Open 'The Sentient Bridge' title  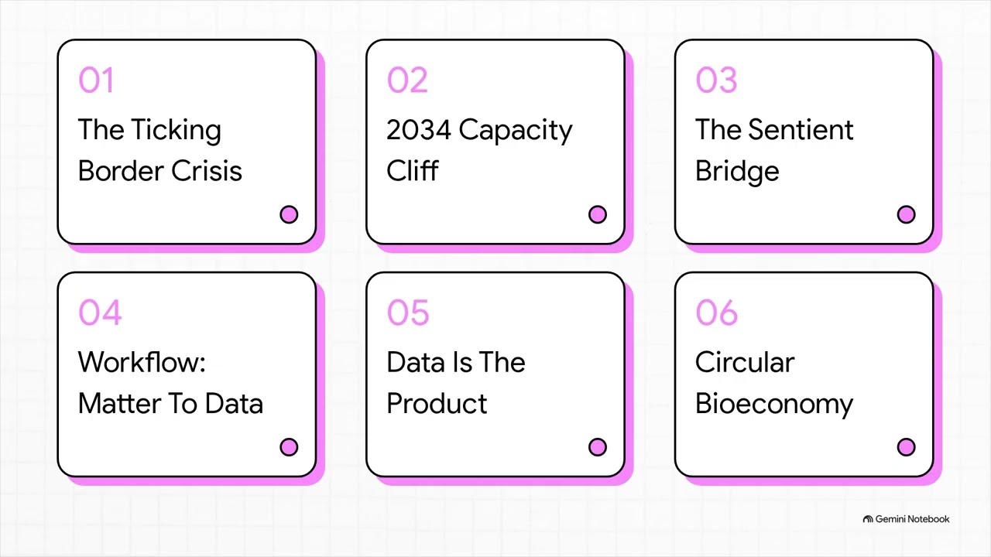pyautogui.click(x=774, y=150)
